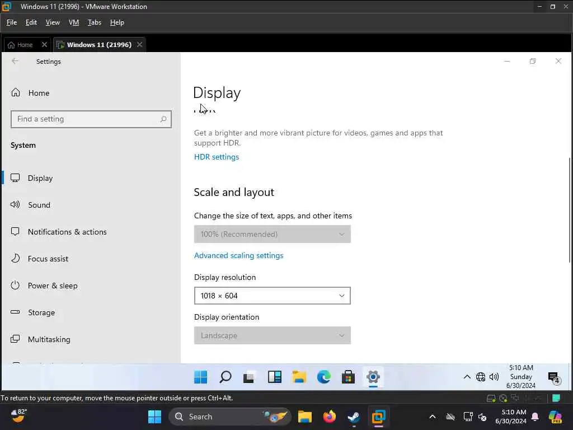Open the guest clock showing 5:10 AM Sunday

tap(521, 377)
